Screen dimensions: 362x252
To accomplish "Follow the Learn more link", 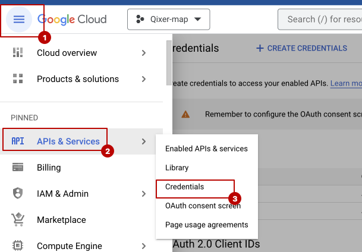I will 346,83.
